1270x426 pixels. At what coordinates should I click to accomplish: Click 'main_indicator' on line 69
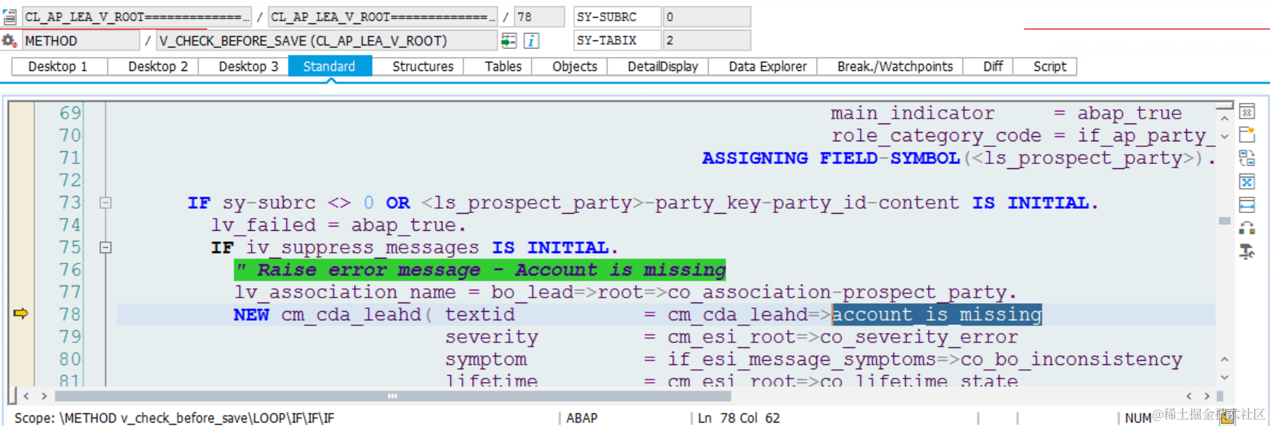pos(913,113)
